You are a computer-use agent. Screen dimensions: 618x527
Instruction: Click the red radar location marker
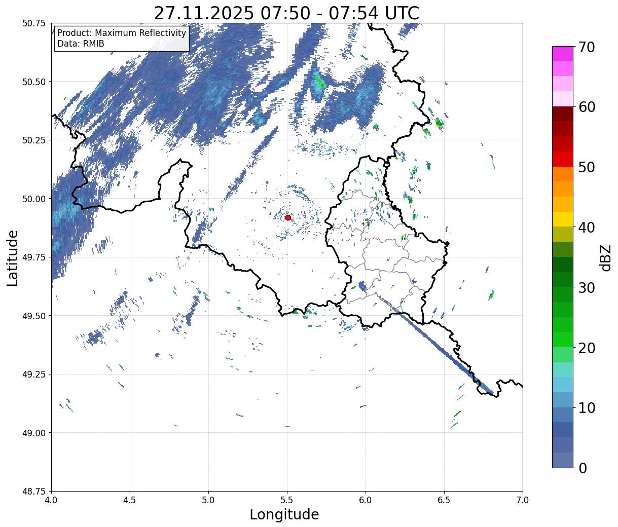pyautogui.click(x=287, y=217)
